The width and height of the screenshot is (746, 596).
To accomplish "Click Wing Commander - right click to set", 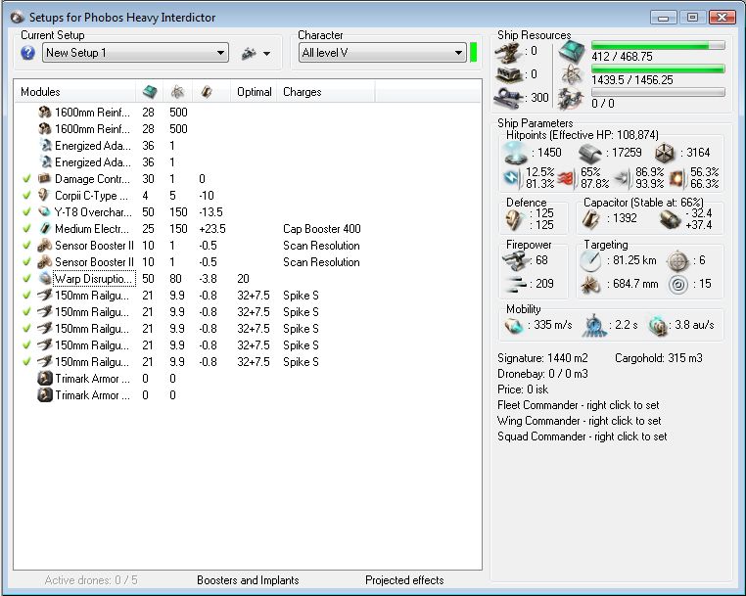I will (x=579, y=421).
